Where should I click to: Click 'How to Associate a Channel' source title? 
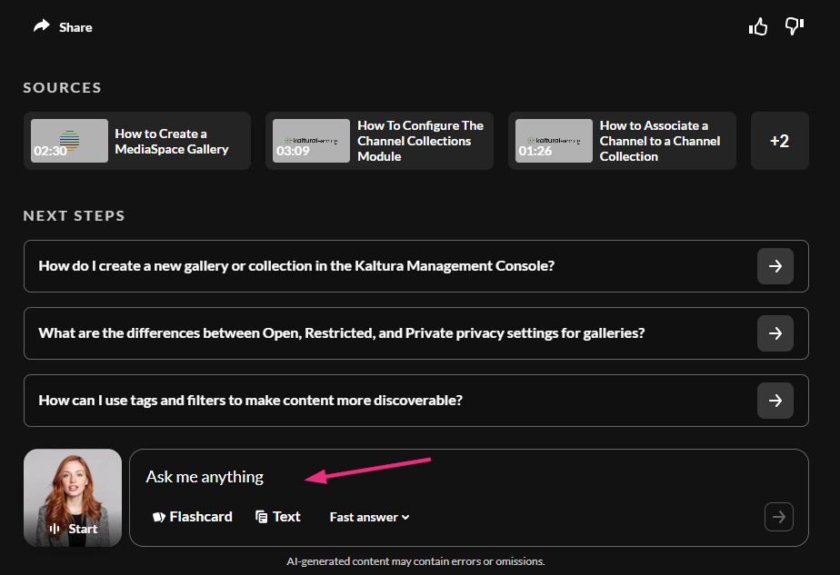point(659,141)
